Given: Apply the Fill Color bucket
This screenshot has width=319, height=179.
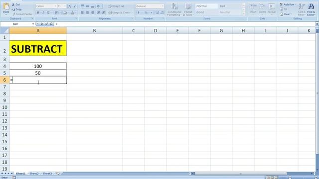Looking at the screenshot, I should (65, 12).
